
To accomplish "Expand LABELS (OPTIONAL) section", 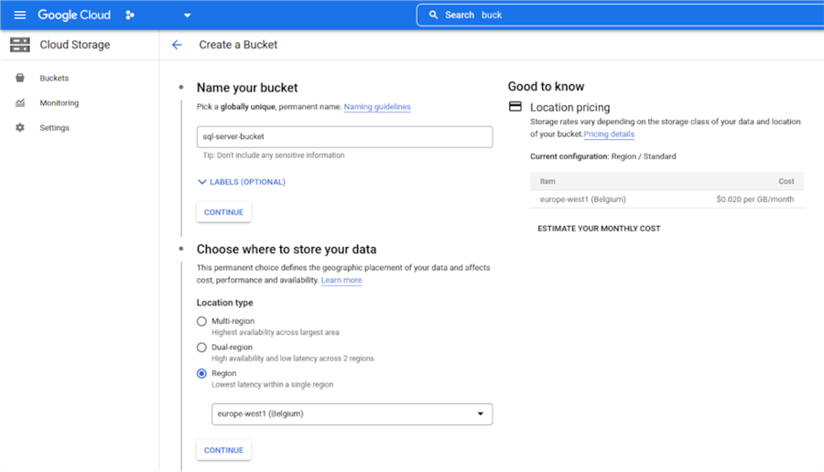I will point(242,182).
